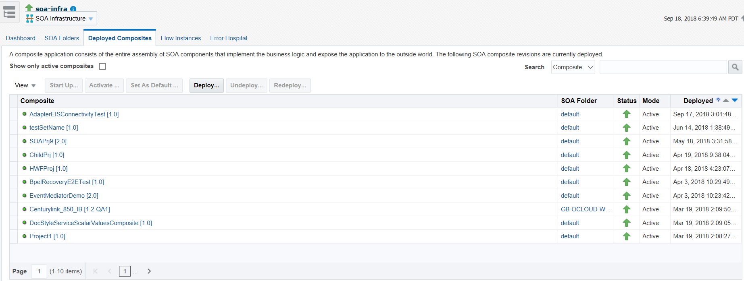Image resolution: width=744 pixels, height=281 pixels.
Task: Click the Undeploy... button
Action: pyautogui.click(x=246, y=85)
